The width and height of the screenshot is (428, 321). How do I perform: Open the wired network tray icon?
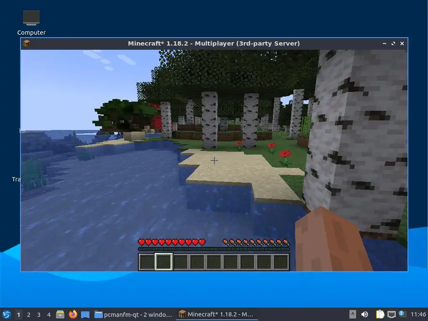[x=391, y=314]
